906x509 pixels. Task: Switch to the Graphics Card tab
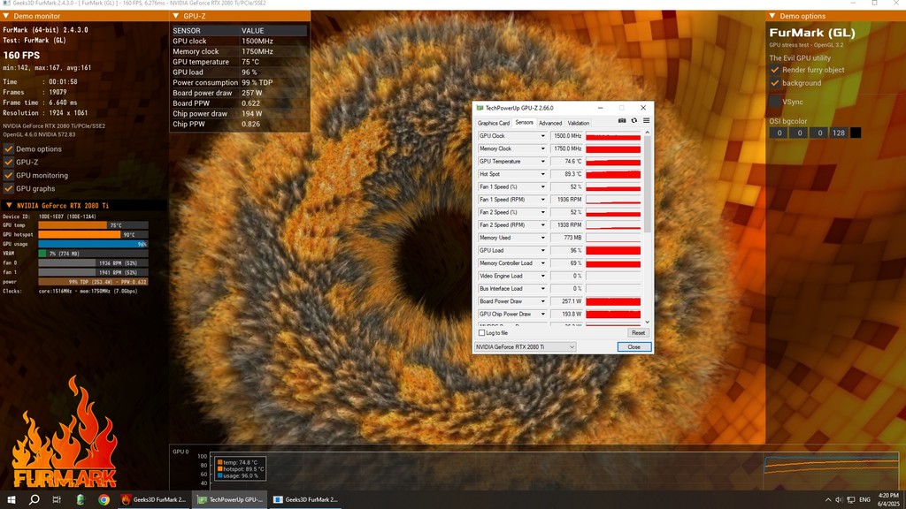click(x=494, y=123)
